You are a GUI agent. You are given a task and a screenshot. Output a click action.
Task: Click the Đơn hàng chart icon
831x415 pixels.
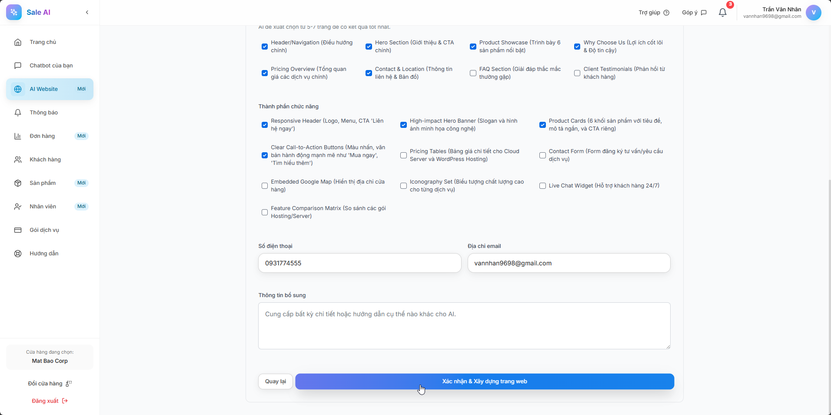point(18,136)
